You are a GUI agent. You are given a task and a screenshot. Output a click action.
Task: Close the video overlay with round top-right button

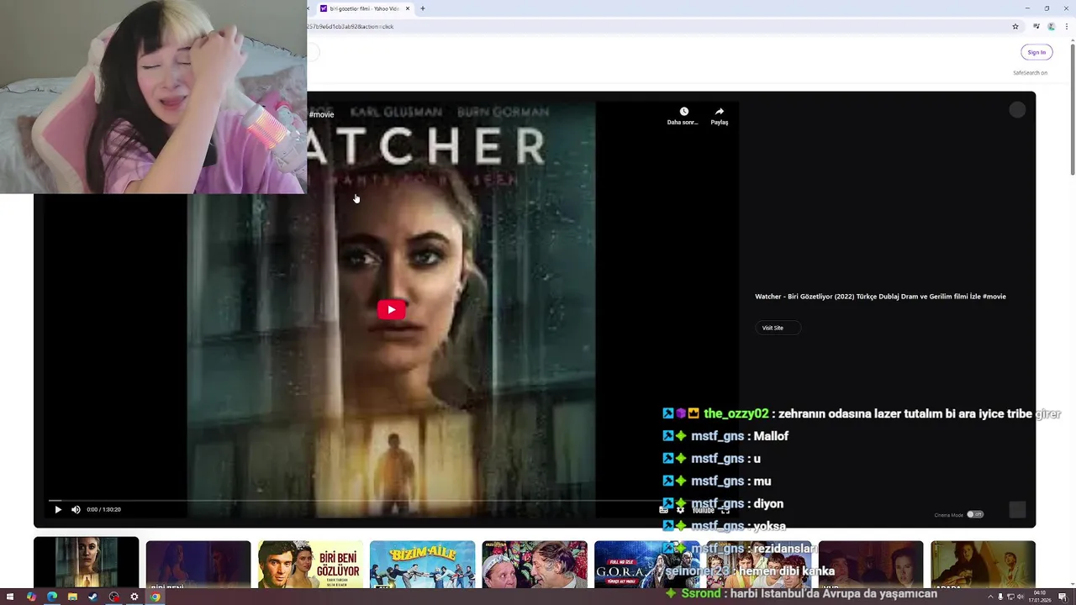(1017, 110)
